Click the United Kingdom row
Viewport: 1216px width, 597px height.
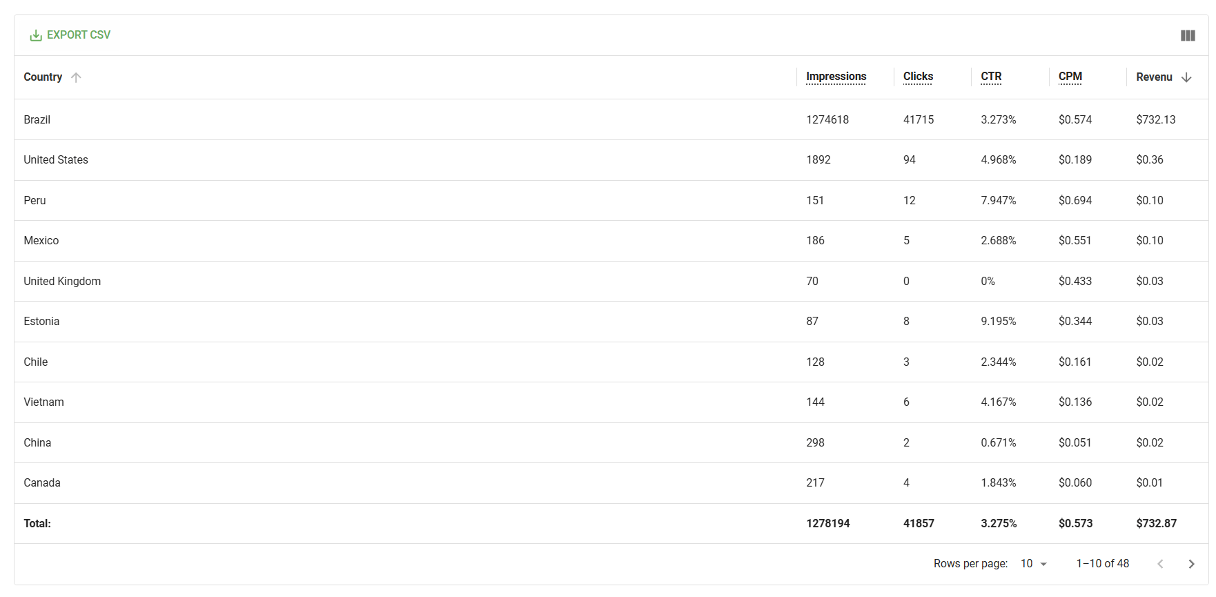[x=611, y=281]
